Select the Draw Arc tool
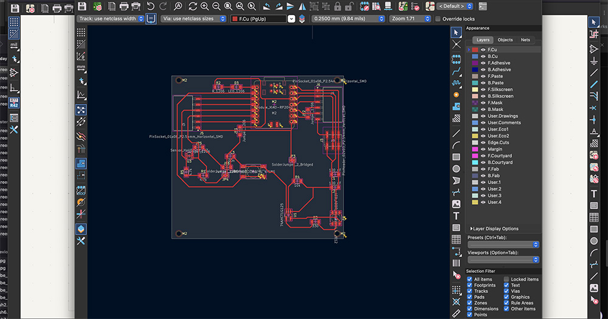 tap(457, 145)
